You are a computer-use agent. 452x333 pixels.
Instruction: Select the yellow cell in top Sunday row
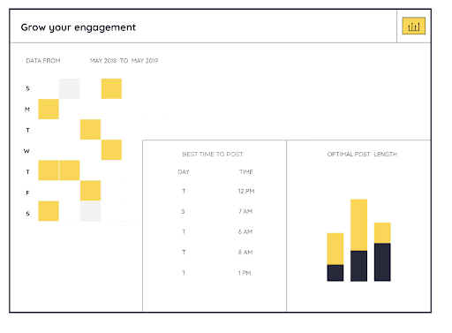tap(111, 88)
